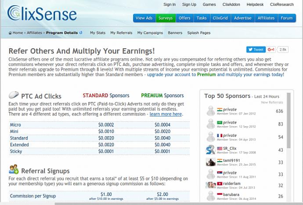
Task: Click the raiderlam avatar picture
Action: [211, 185]
